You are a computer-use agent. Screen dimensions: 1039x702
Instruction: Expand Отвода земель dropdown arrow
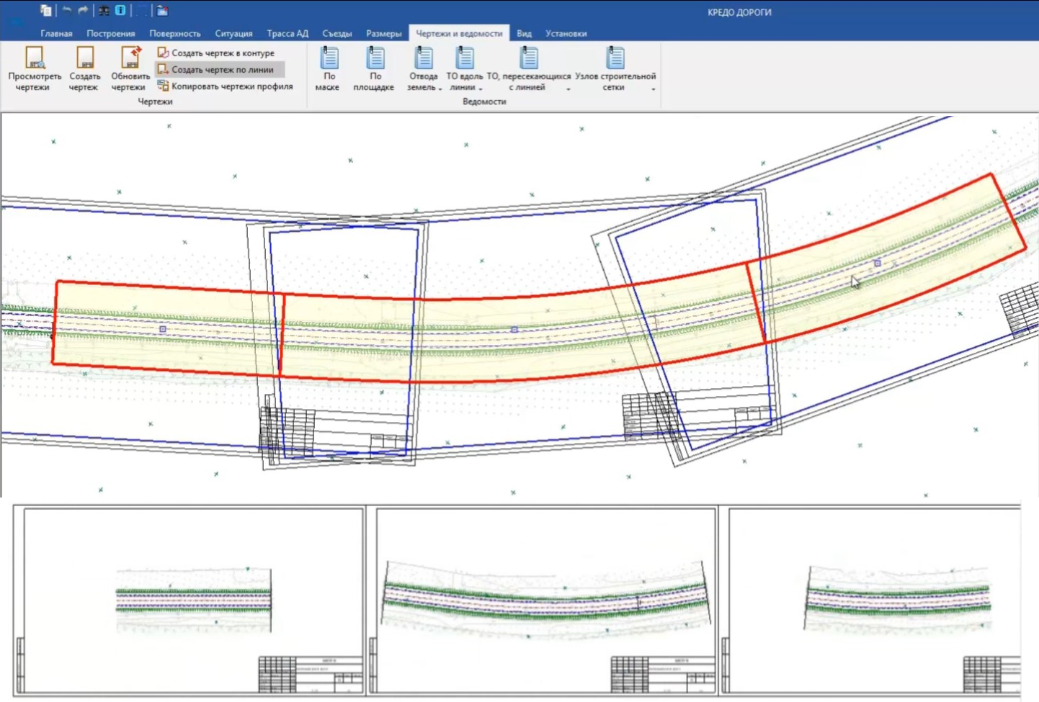440,89
